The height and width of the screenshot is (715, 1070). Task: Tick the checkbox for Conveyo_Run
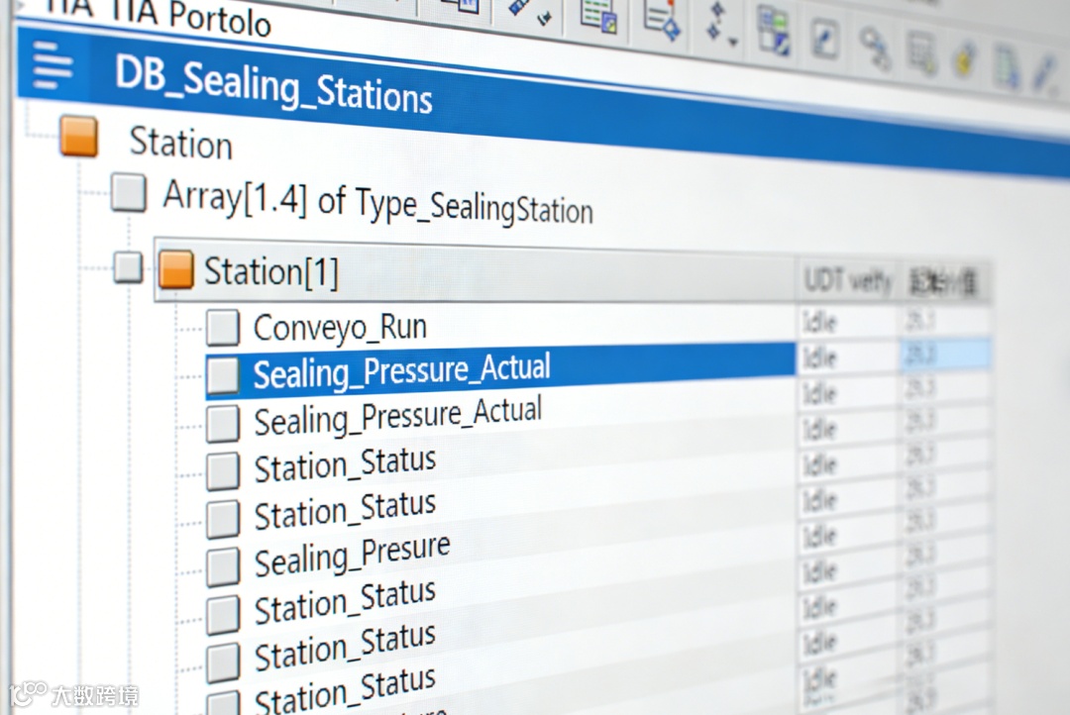pyautogui.click(x=223, y=328)
